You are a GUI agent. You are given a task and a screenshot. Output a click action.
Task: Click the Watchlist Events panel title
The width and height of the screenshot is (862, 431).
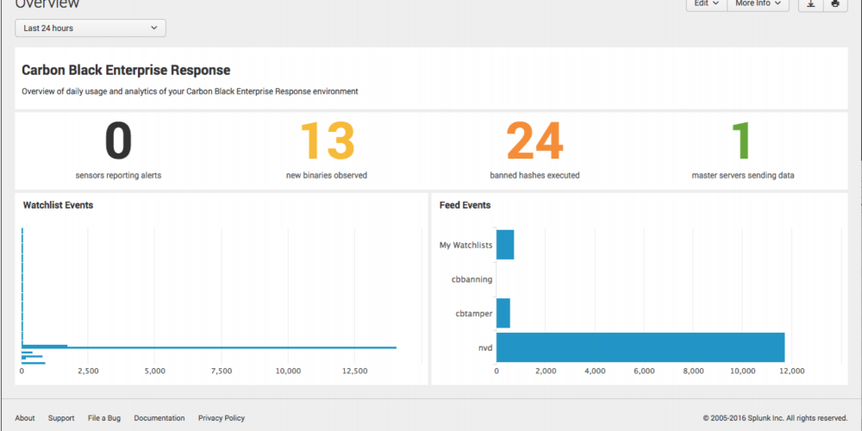pos(58,205)
